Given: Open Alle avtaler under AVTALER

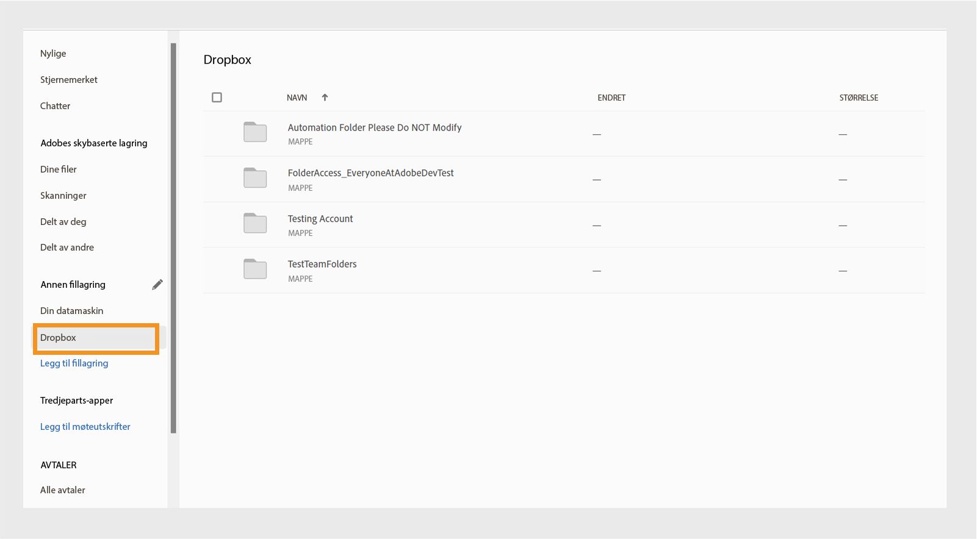Looking at the screenshot, I should point(63,490).
